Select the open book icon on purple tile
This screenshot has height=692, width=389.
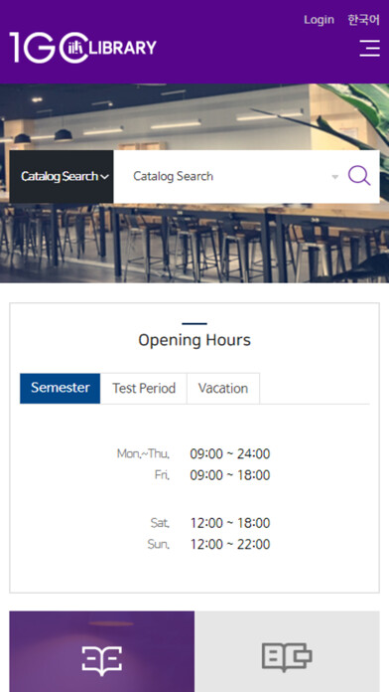coord(102,660)
